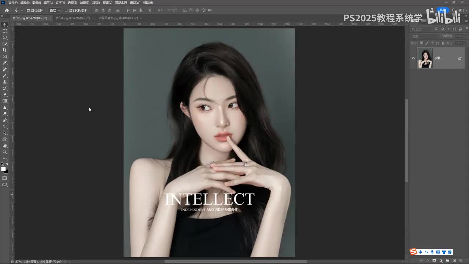Screen dimensions: 469x264
Task: Open the 滤镜(T) menu
Action: (x=85, y=3)
